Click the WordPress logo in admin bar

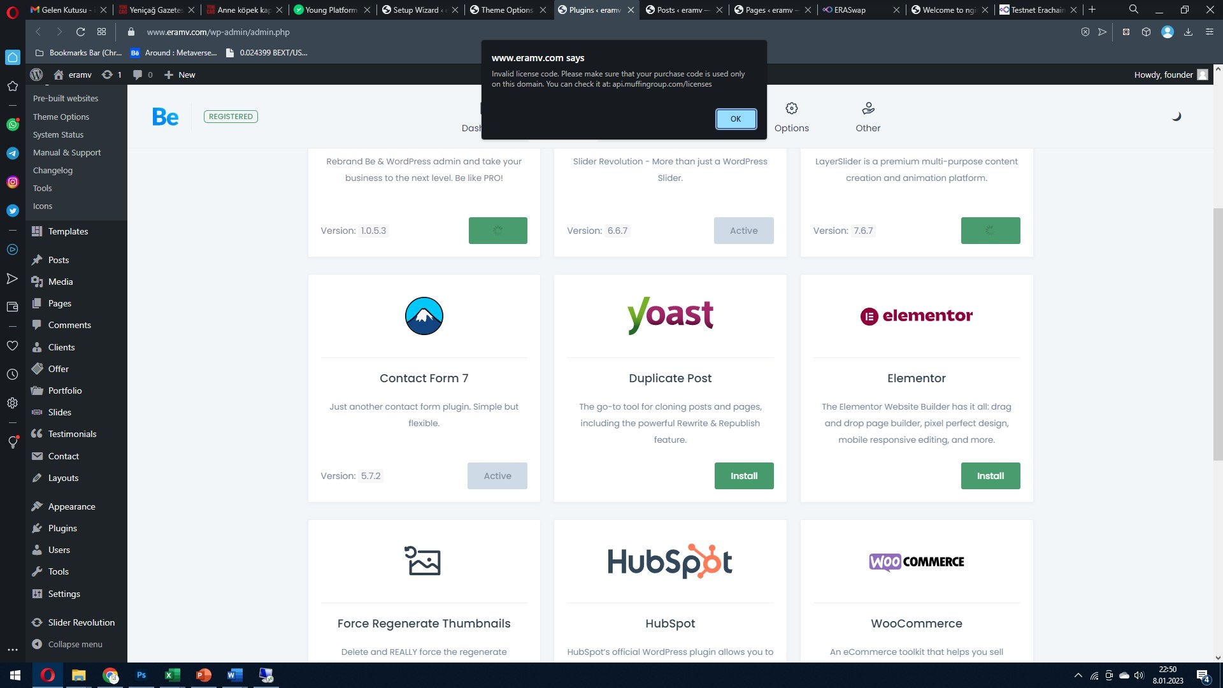coord(36,75)
